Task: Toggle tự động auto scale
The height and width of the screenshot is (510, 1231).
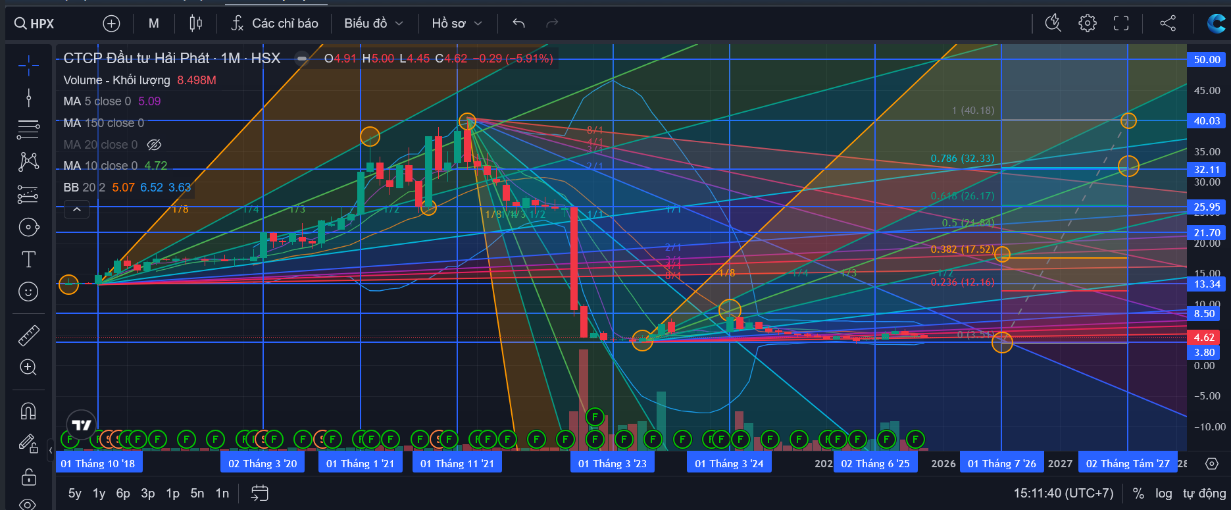Action: [1204, 494]
